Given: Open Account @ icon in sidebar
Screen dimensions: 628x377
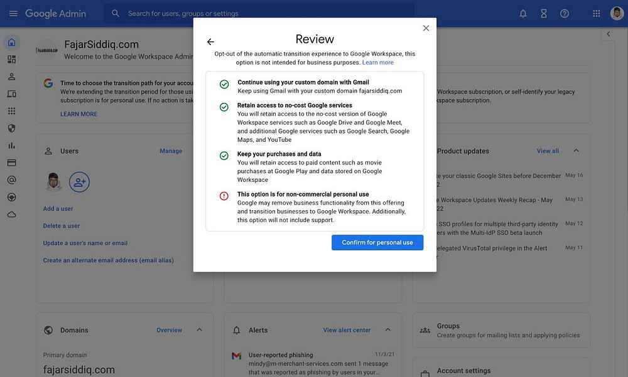Looking at the screenshot, I should click(x=11, y=179).
